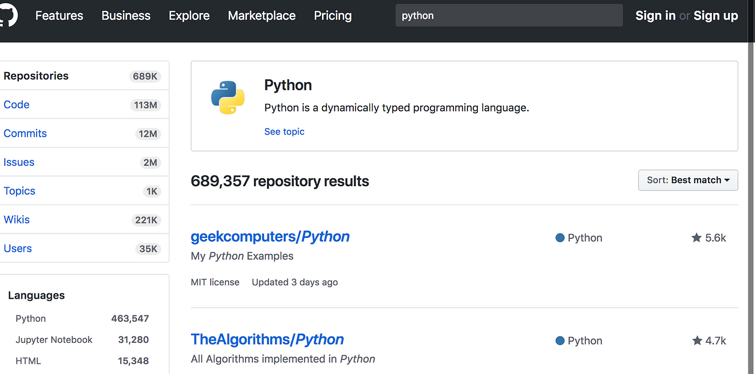Click the 15,348 HTML count
This screenshot has width=755, height=374.
tap(133, 361)
